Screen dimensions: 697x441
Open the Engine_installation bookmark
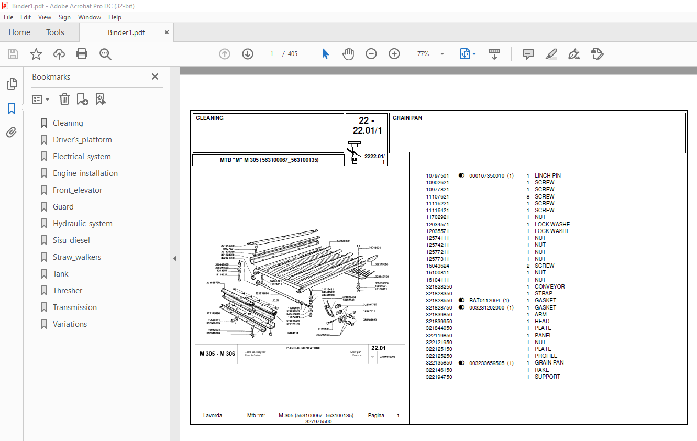pyautogui.click(x=85, y=173)
